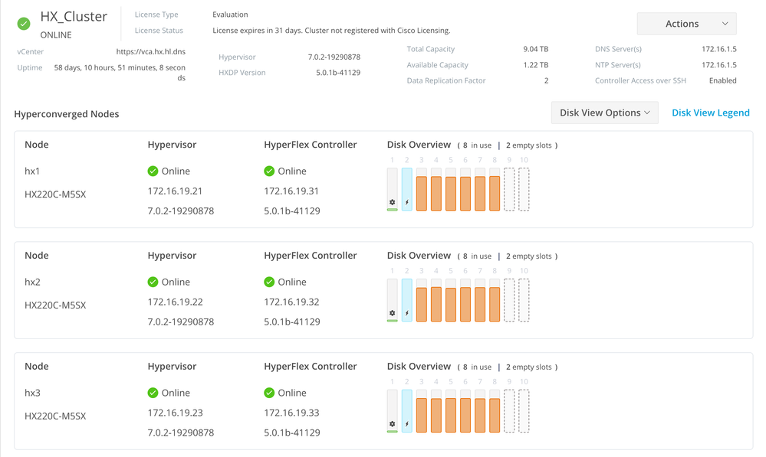Click DNS Server(s) value 172.16.1.5
The height and width of the screenshot is (457, 766).
click(719, 49)
